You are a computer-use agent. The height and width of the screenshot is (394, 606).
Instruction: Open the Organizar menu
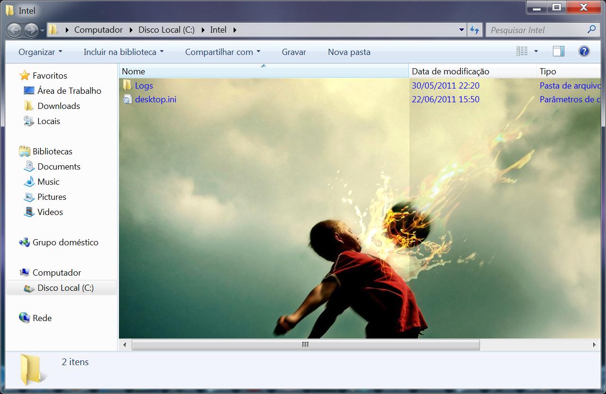[40, 52]
